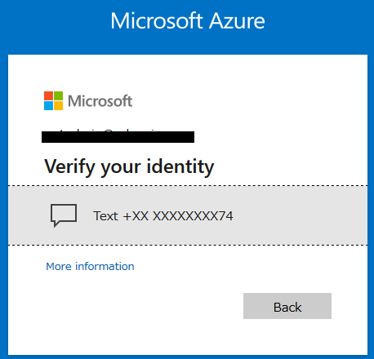Click the word Text in the verification option
374x359 pixels.
105,216
